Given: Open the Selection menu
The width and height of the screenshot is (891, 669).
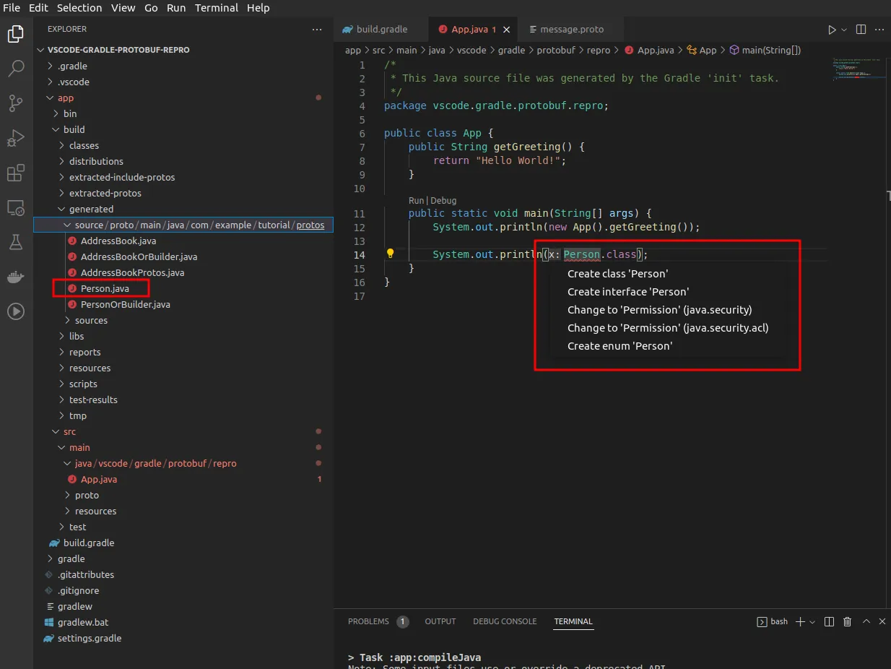Looking at the screenshot, I should 79,8.
